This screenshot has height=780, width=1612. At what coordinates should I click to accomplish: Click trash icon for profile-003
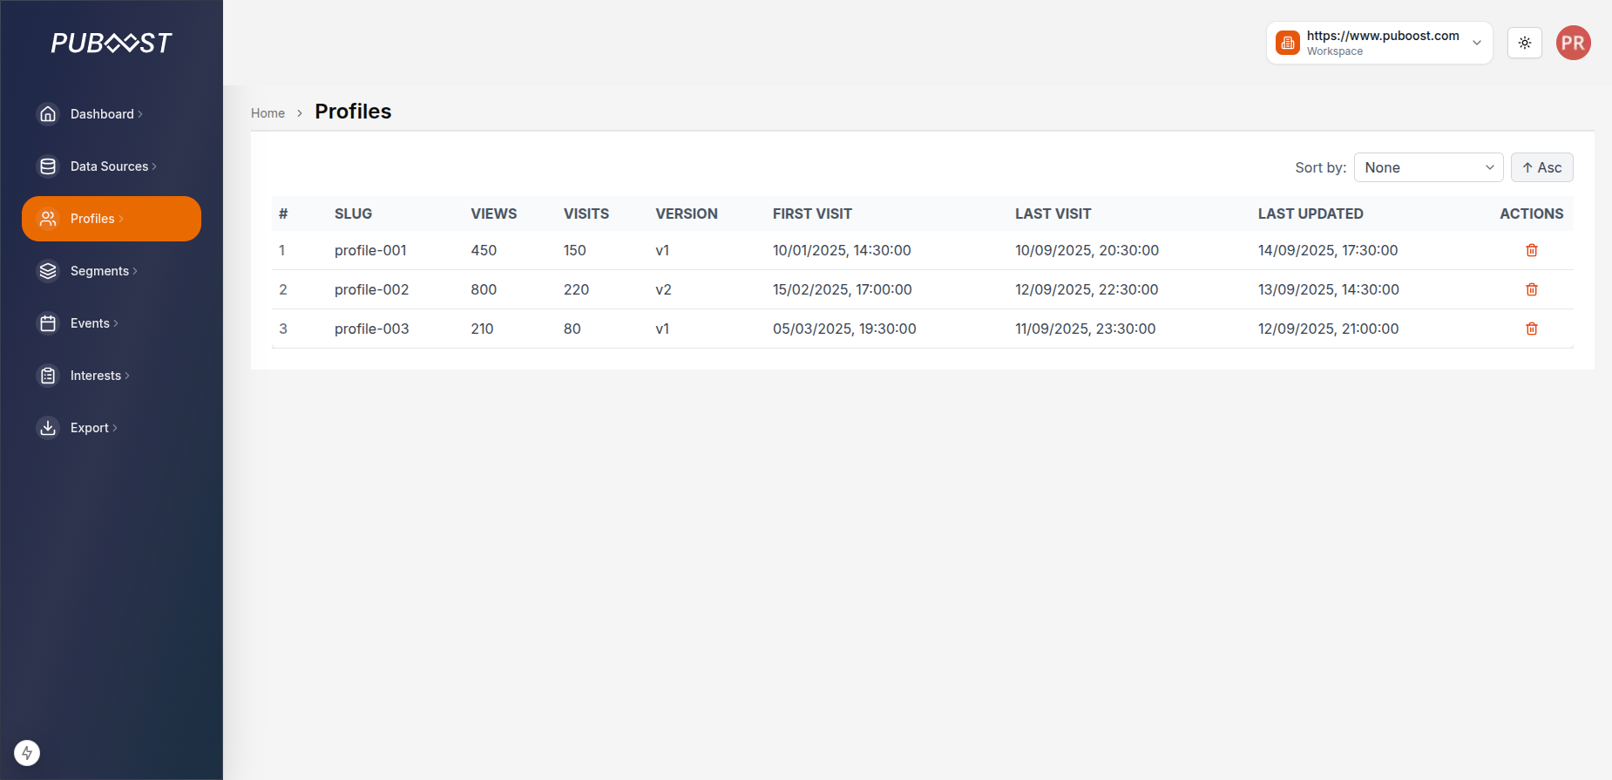1531,329
